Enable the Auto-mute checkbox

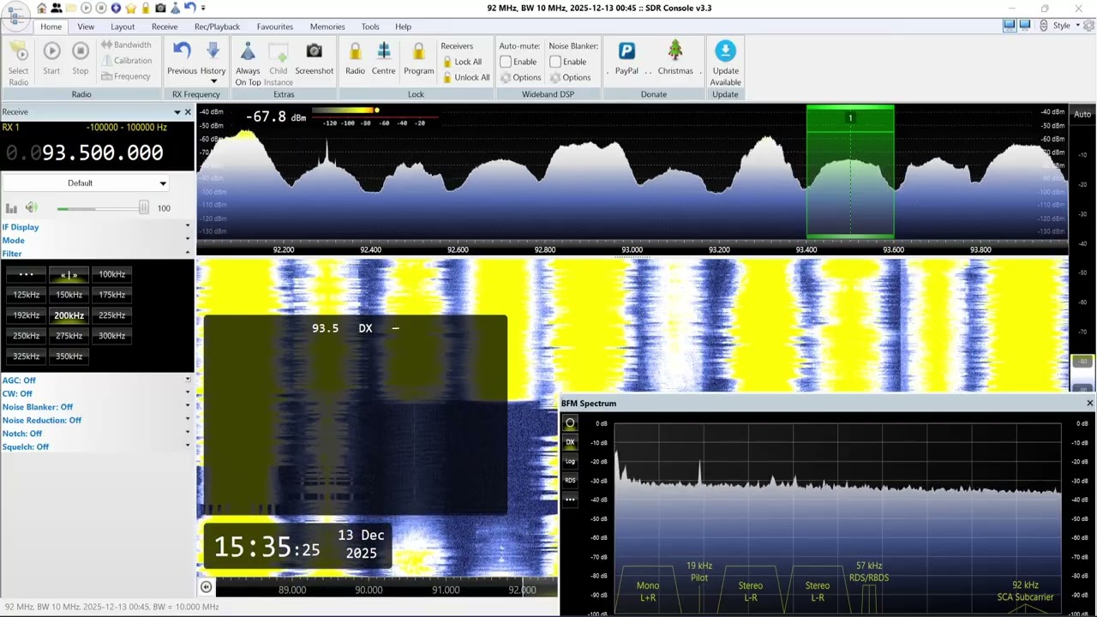pyautogui.click(x=506, y=62)
